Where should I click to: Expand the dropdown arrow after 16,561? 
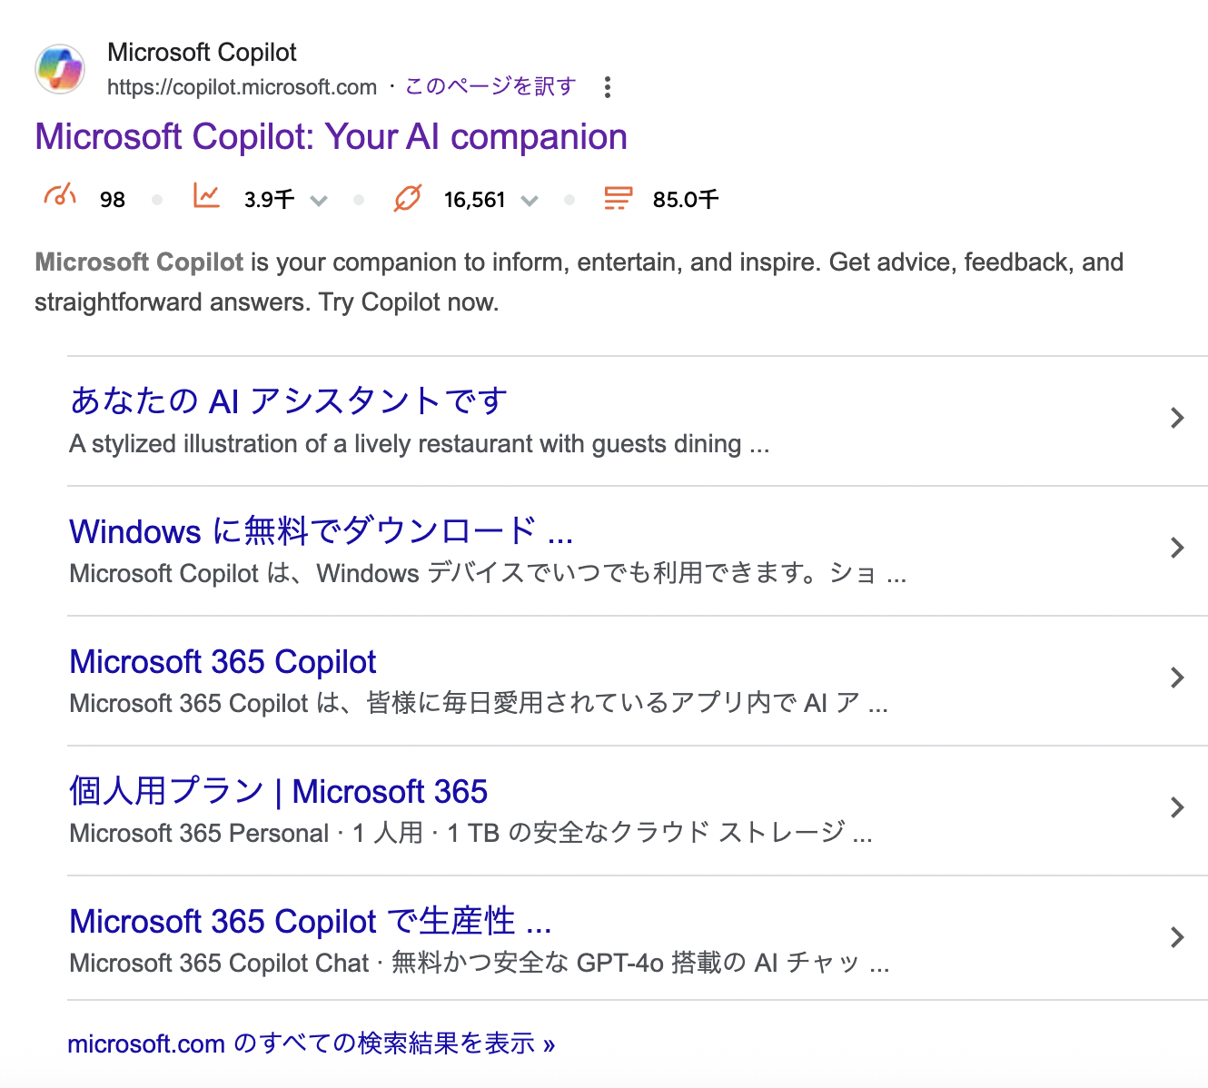pos(530,201)
